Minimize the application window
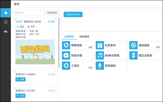 (8, 4)
